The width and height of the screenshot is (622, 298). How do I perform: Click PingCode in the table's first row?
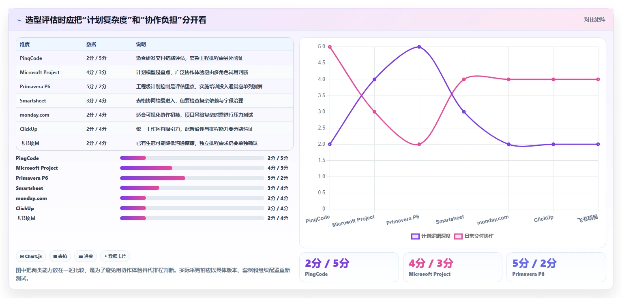[31, 58]
